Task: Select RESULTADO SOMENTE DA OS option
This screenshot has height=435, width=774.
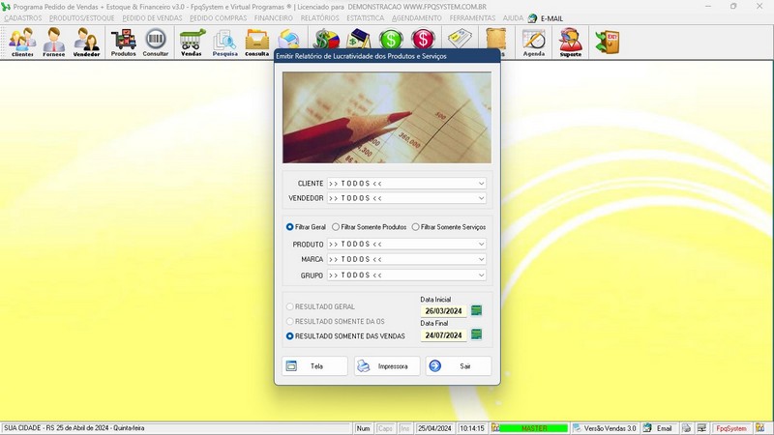Action: coord(336,321)
